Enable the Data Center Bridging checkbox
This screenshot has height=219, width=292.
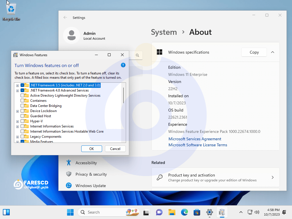(x=22, y=106)
